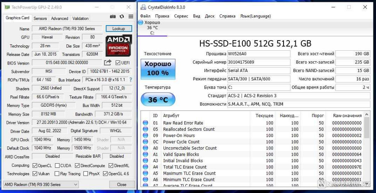The image size is (376, 193).
Task: Open the Правка menu
Action: click(x=162, y=16)
